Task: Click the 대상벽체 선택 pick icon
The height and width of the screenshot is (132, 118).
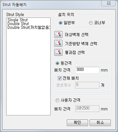Action: click(x=58, y=34)
